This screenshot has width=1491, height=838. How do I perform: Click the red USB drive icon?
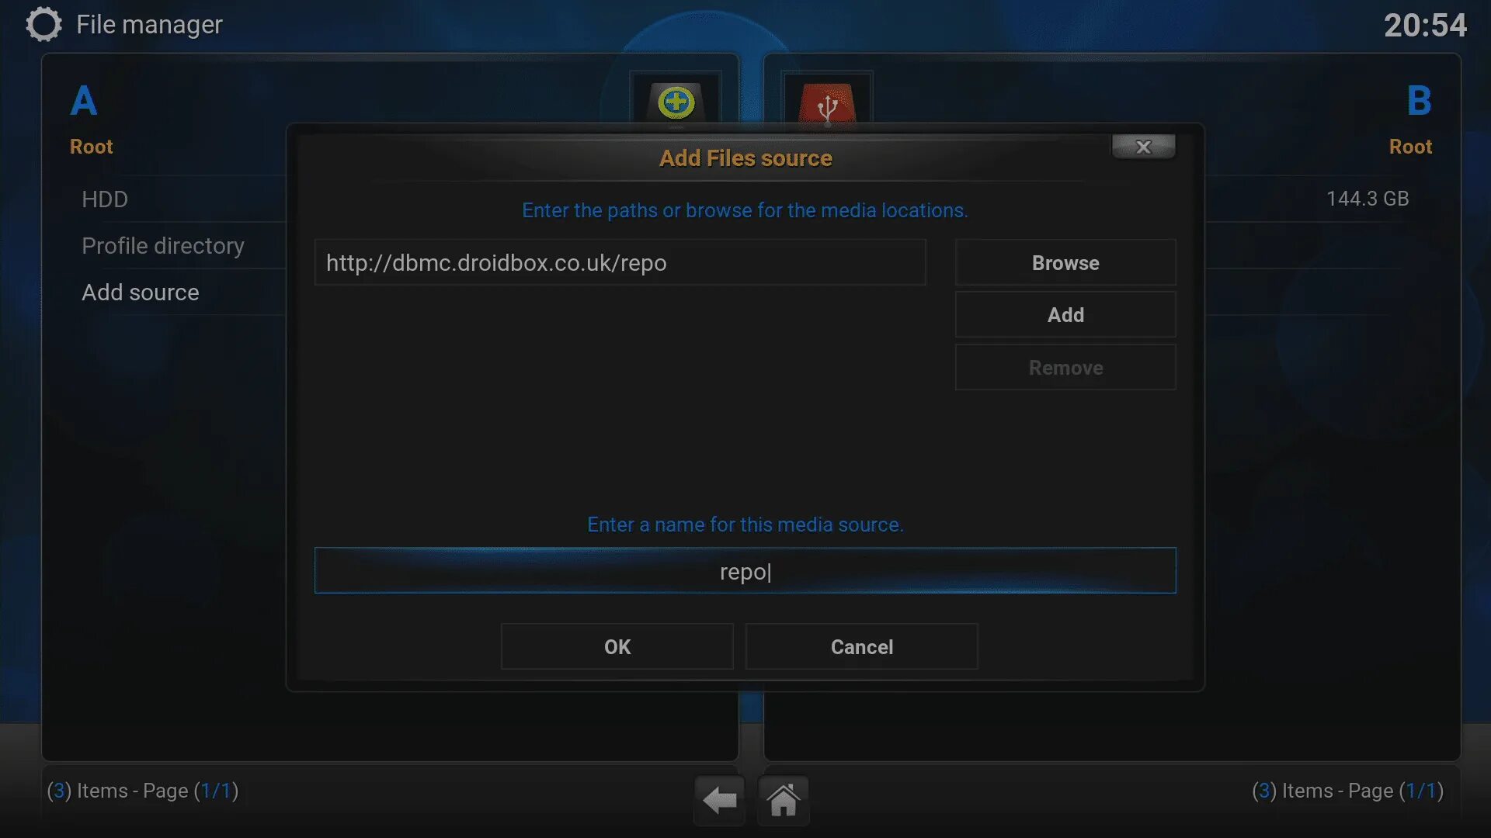tap(827, 105)
